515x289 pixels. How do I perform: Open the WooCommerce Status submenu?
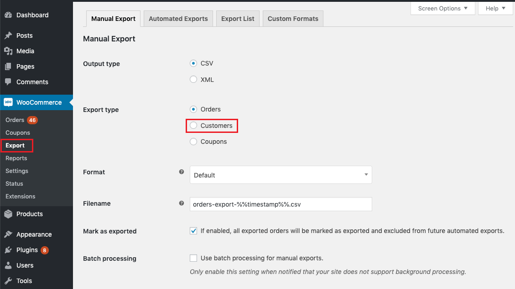14,184
